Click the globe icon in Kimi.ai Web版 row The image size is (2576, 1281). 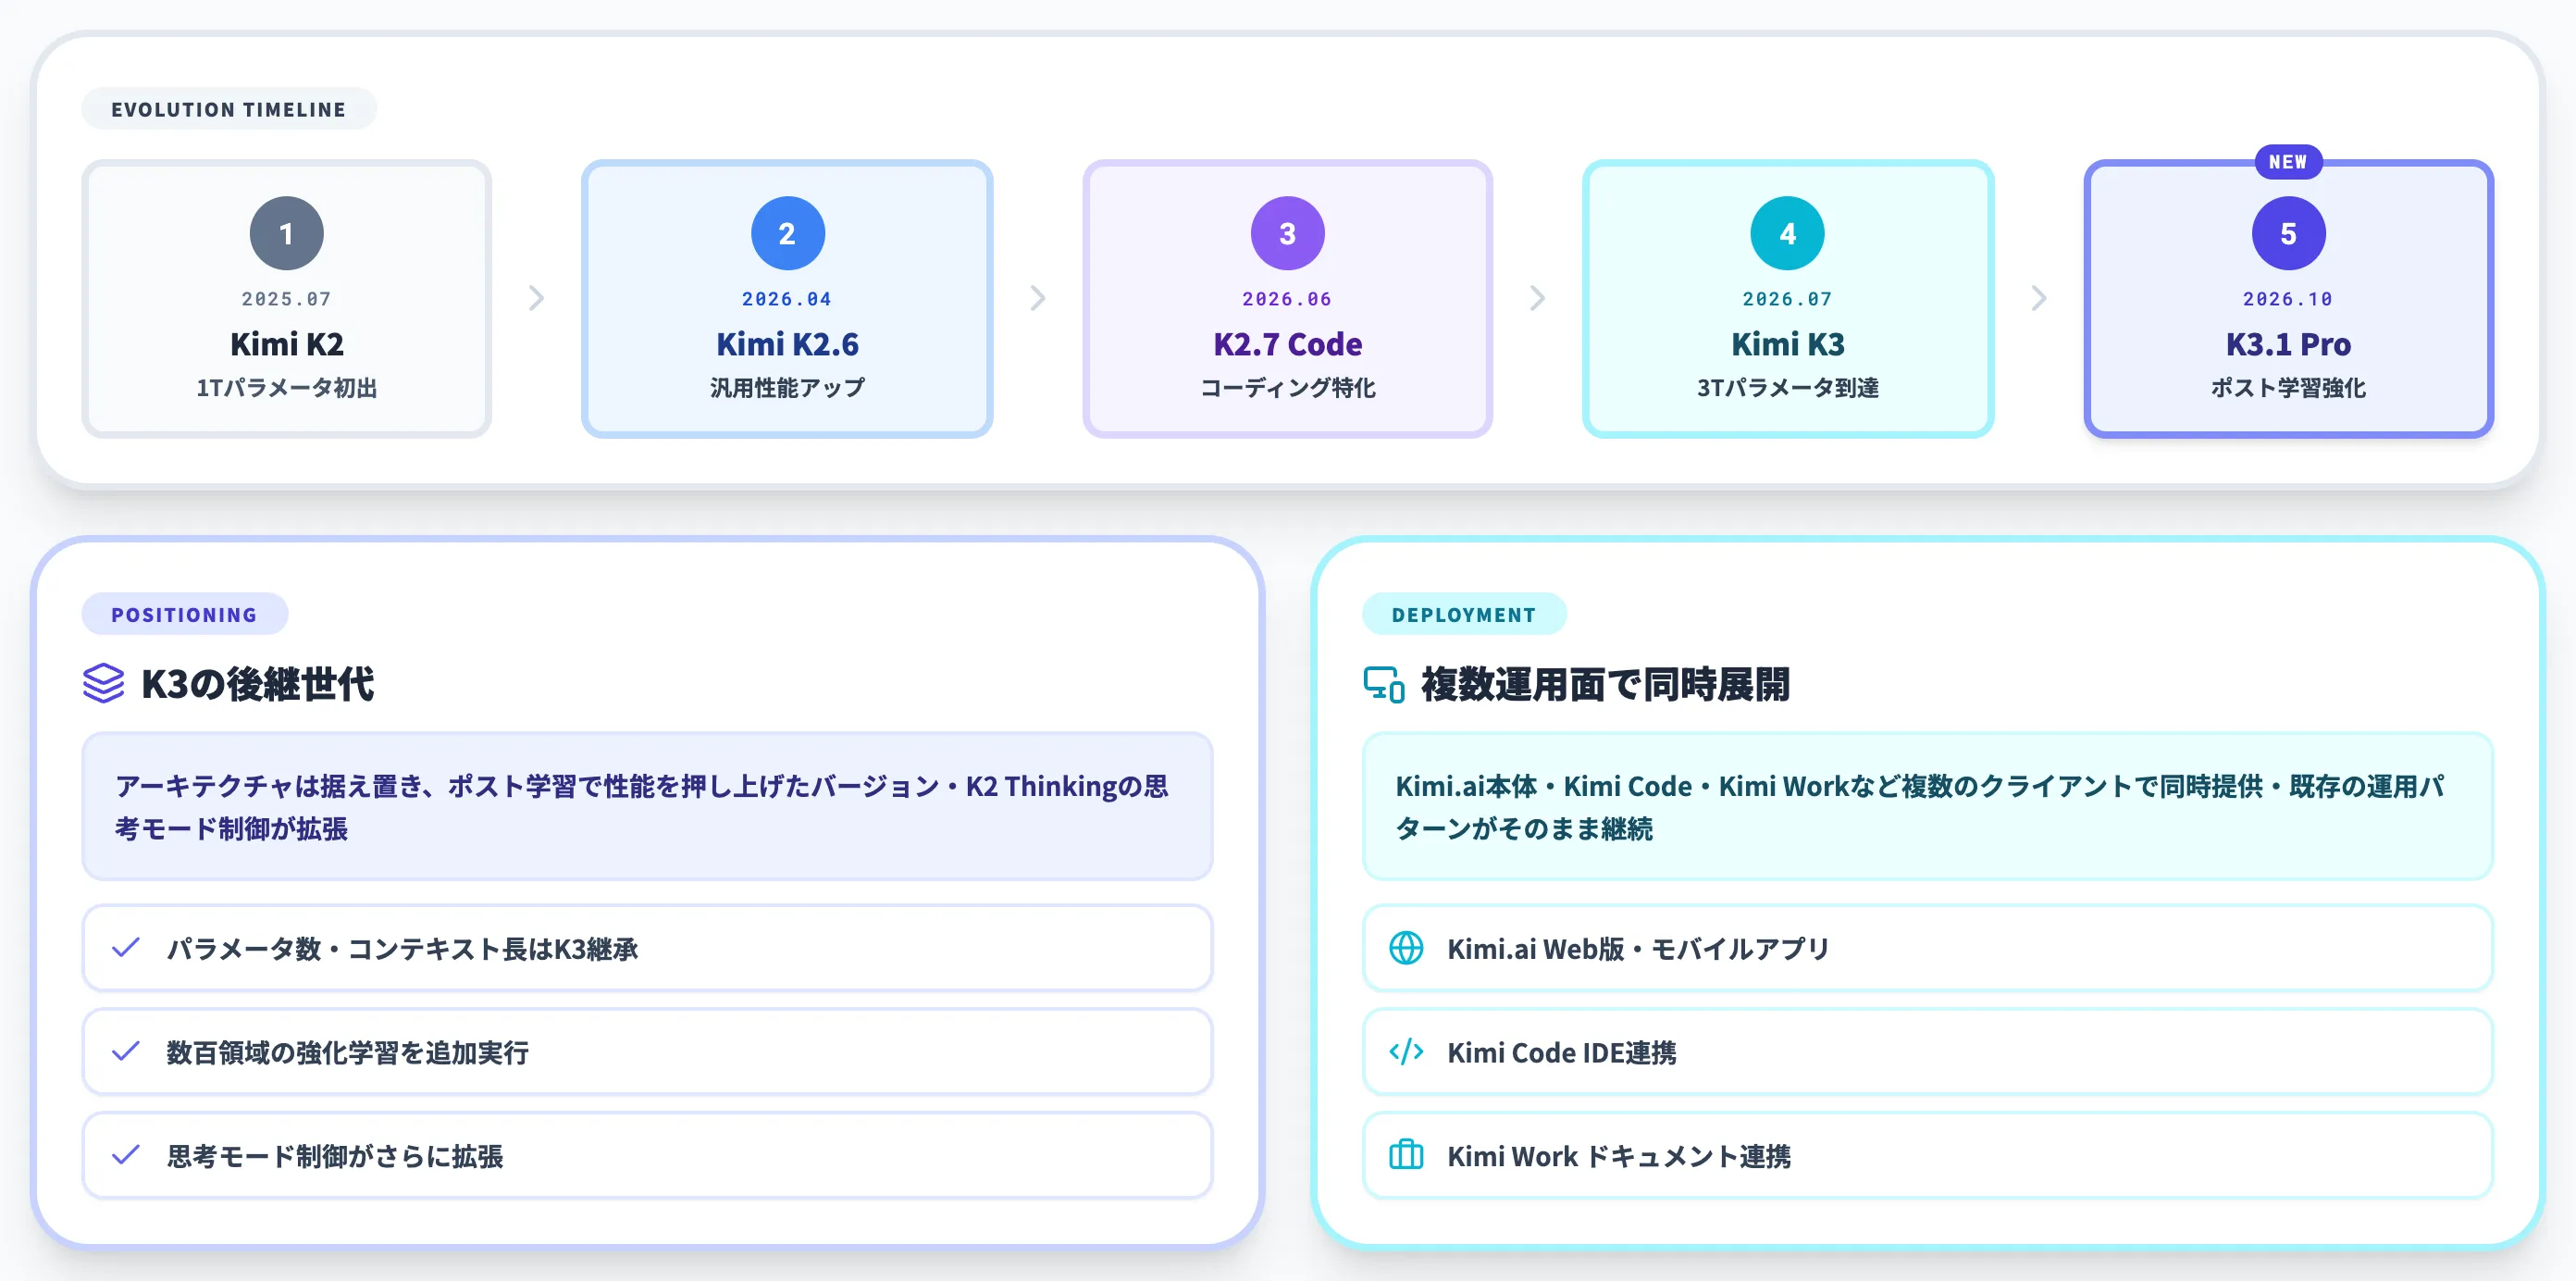coord(1406,948)
